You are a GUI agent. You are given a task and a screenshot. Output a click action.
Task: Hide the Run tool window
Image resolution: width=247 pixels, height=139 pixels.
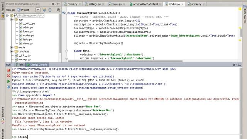(x=239, y=64)
